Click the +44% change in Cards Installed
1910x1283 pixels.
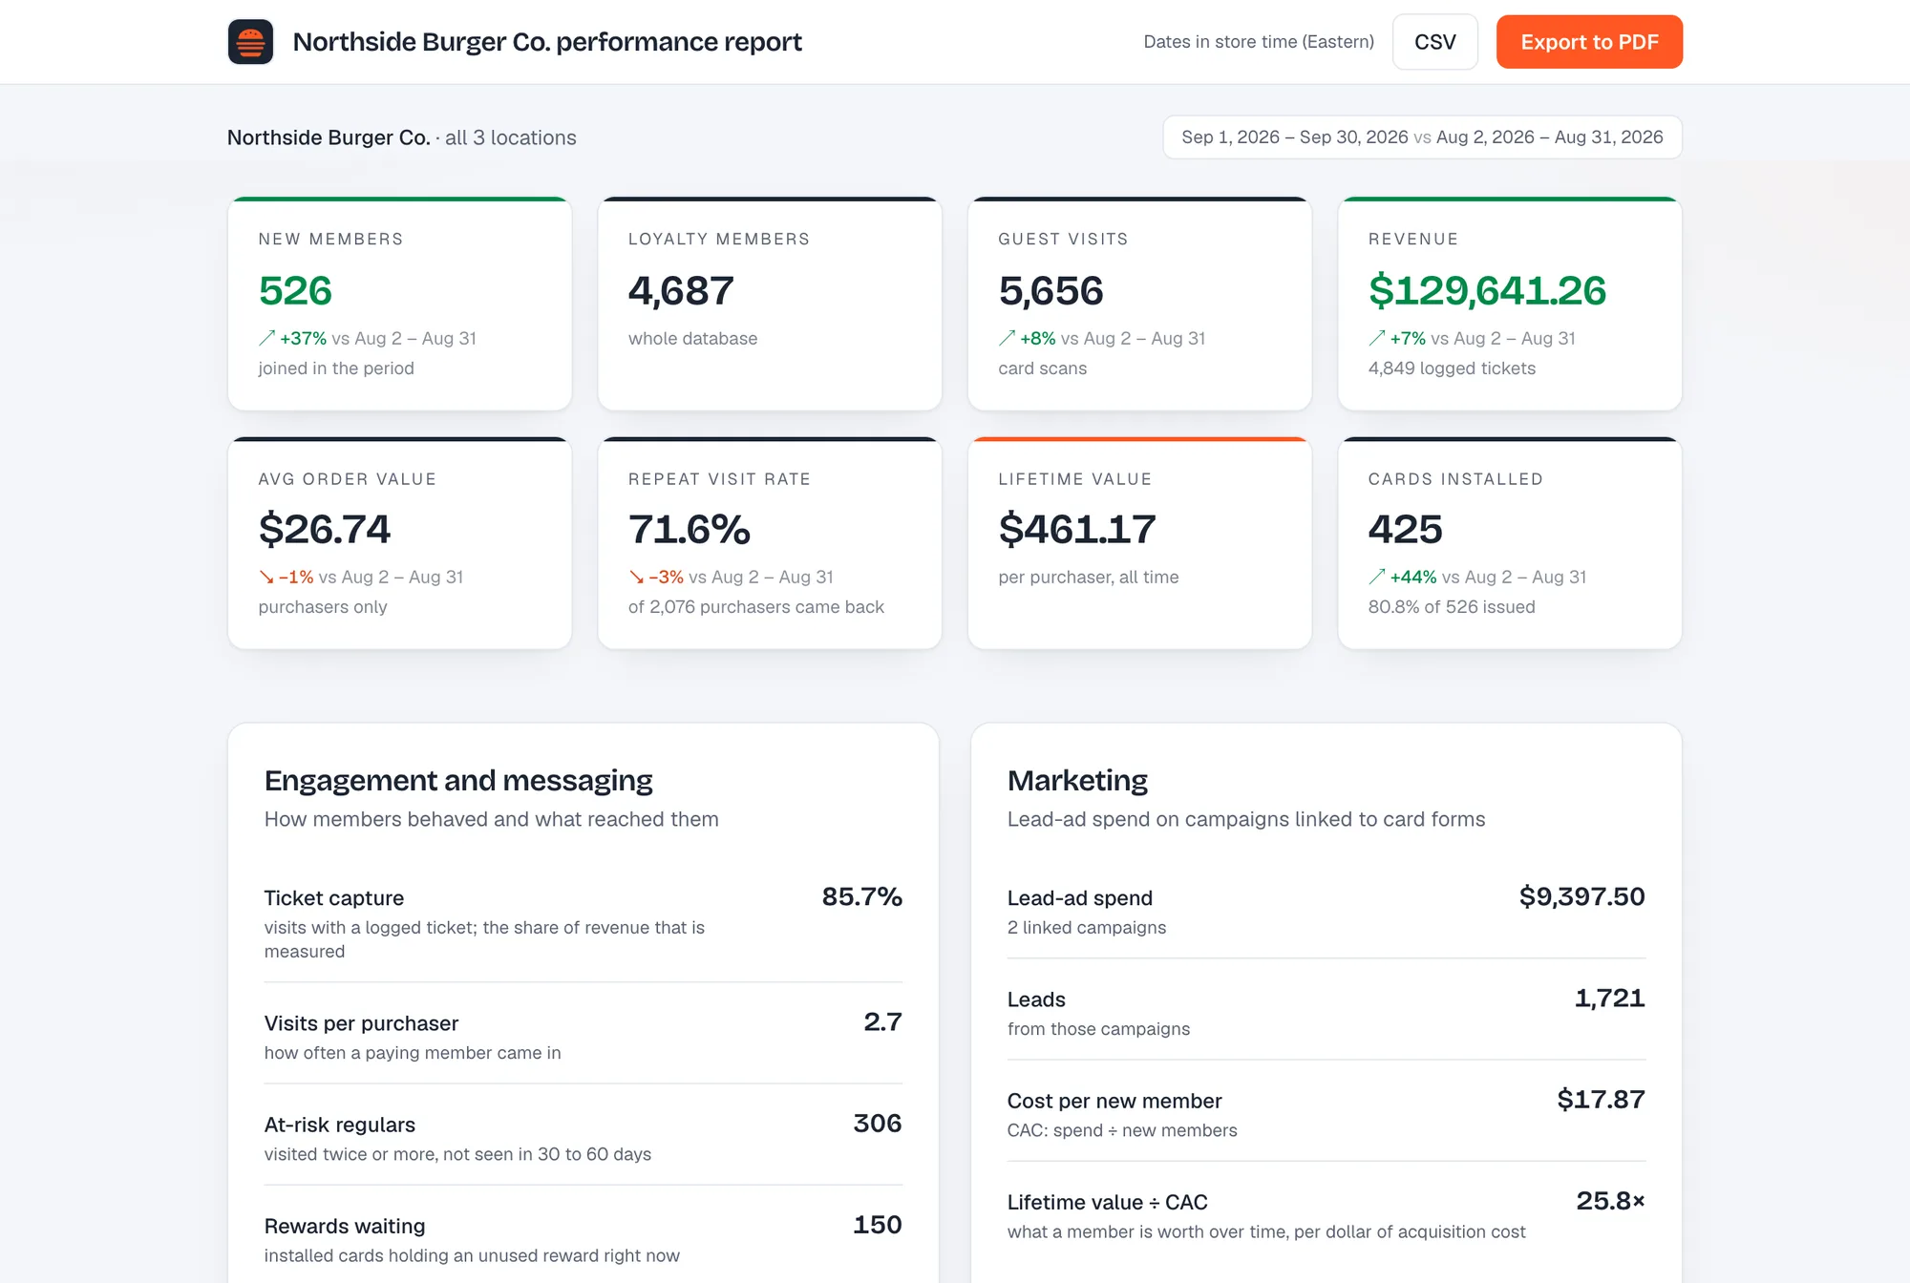[1413, 577]
